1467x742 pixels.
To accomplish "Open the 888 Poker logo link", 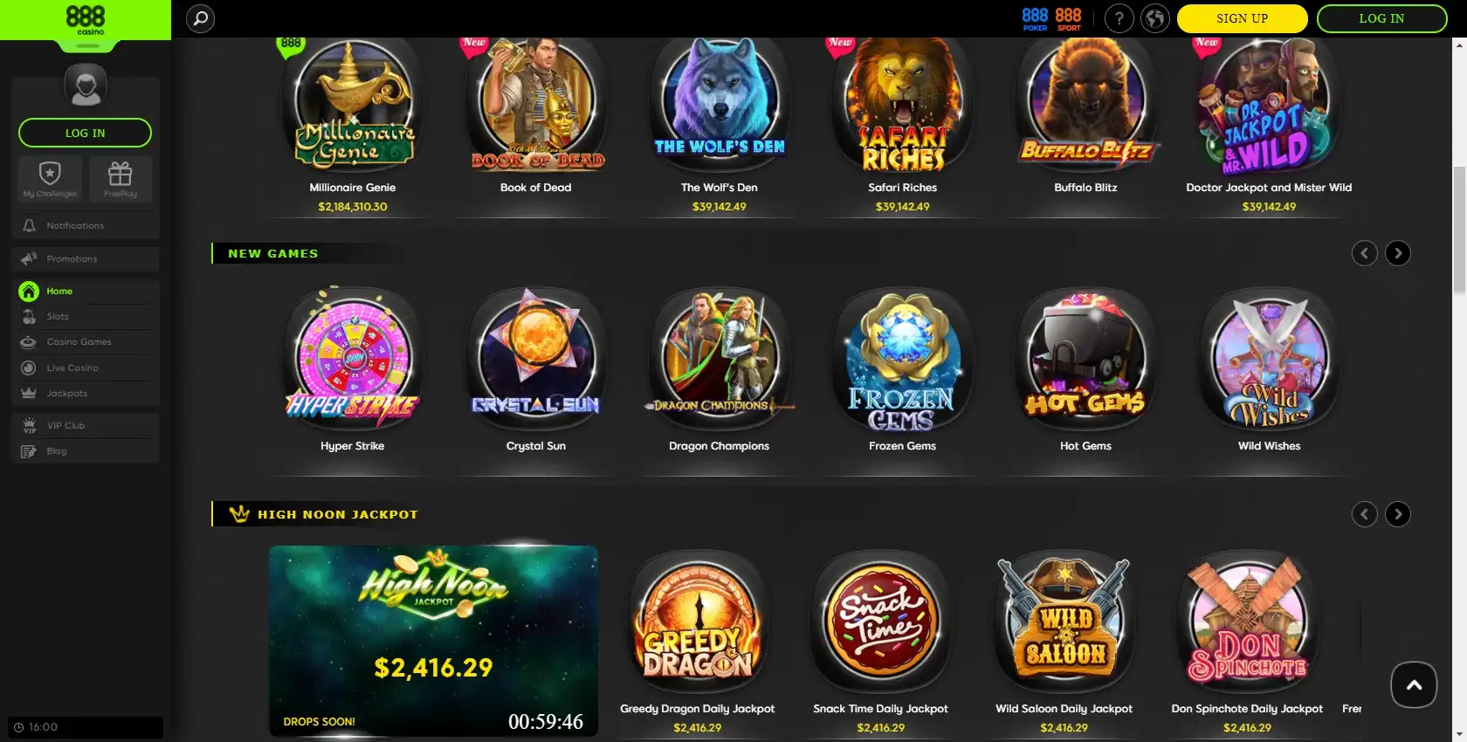I will pos(1035,18).
